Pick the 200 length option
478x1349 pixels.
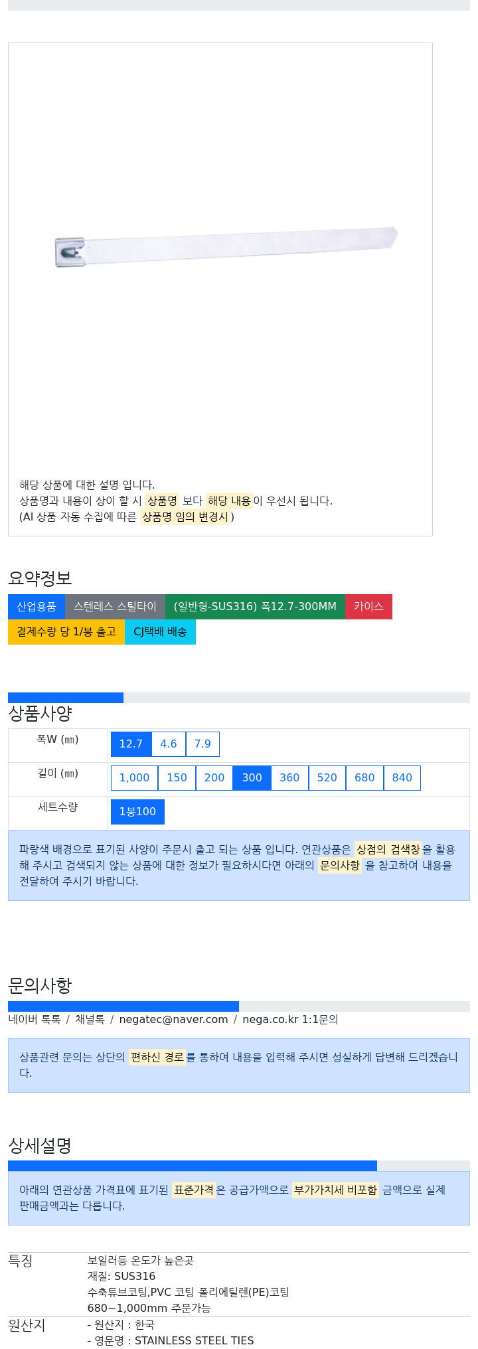coord(214,778)
